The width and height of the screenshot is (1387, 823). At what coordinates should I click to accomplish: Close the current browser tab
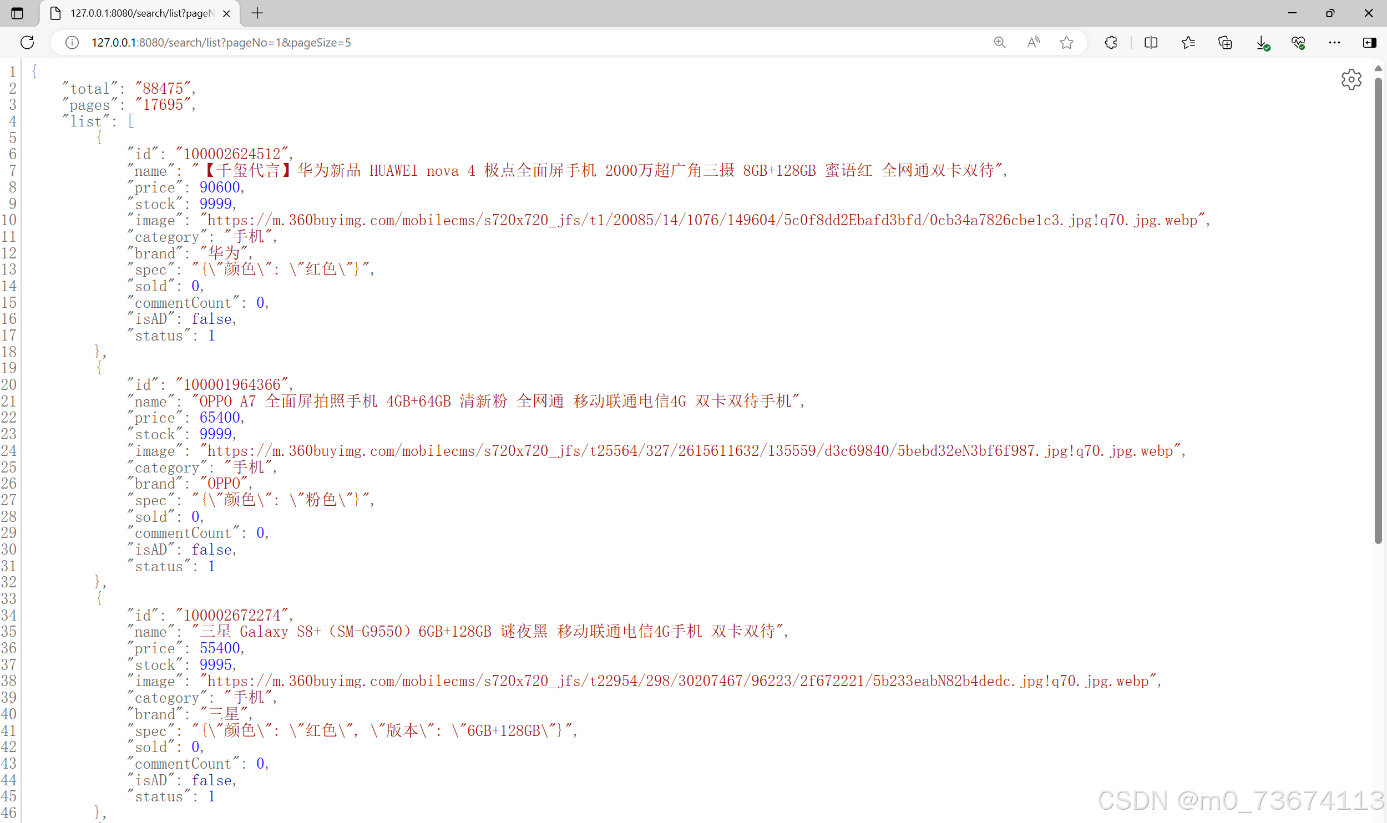226,13
